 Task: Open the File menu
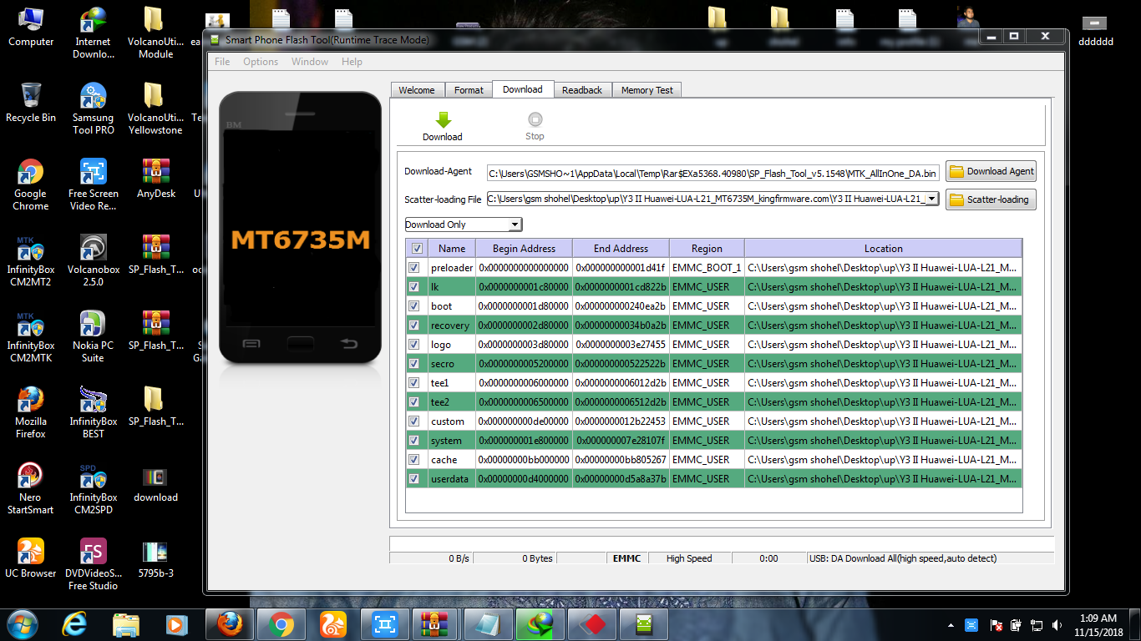pos(222,62)
